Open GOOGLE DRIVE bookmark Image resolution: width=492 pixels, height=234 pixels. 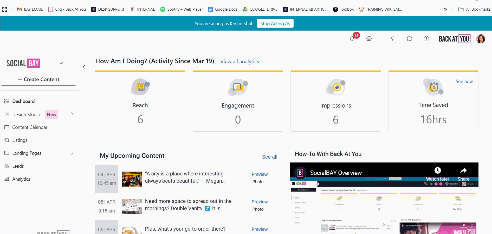coord(260,9)
